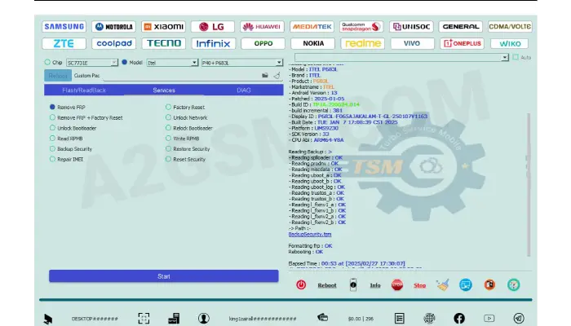The image size is (571, 326).
Task: Click the red power icon
Action: click(301, 285)
